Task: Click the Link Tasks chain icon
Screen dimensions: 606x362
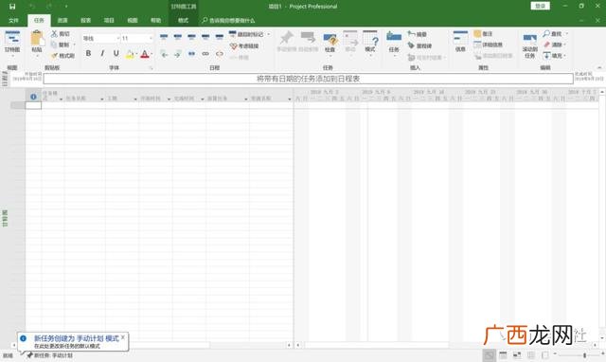Action: (x=205, y=54)
